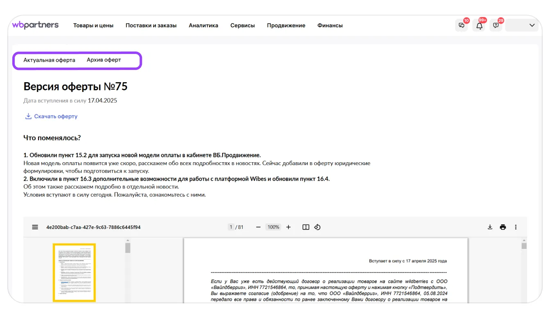This screenshot has width=550, height=318.
Task: Open the Финансы menu
Action: click(x=330, y=25)
